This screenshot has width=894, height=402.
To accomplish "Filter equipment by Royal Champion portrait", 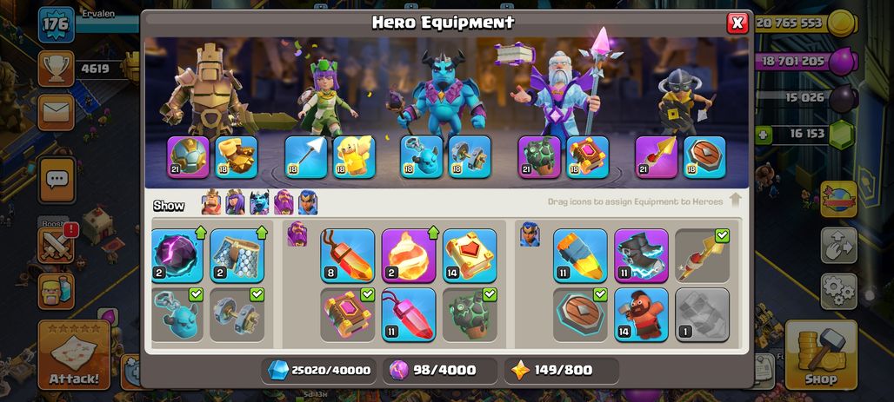I will (308, 202).
